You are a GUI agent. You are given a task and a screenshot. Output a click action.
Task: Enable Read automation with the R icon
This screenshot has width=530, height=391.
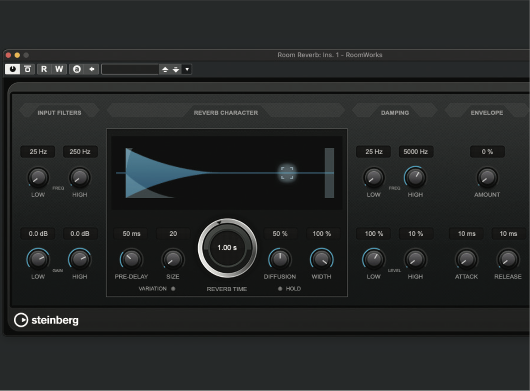pyautogui.click(x=44, y=69)
